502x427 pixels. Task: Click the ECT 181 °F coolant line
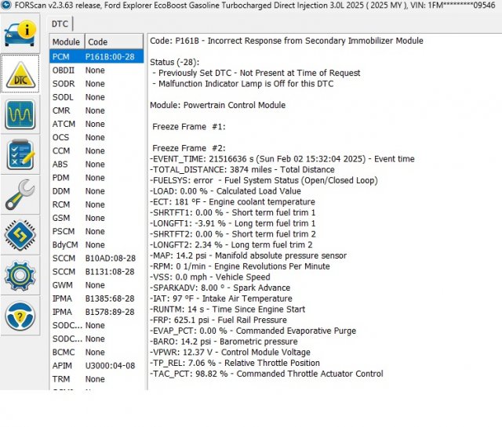click(232, 202)
